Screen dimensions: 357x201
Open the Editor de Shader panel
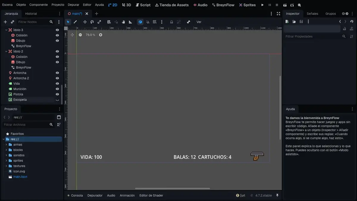151,195
